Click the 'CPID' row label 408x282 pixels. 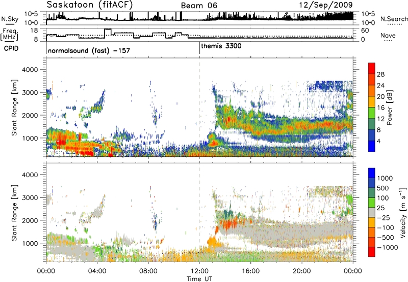tap(11, 48)
